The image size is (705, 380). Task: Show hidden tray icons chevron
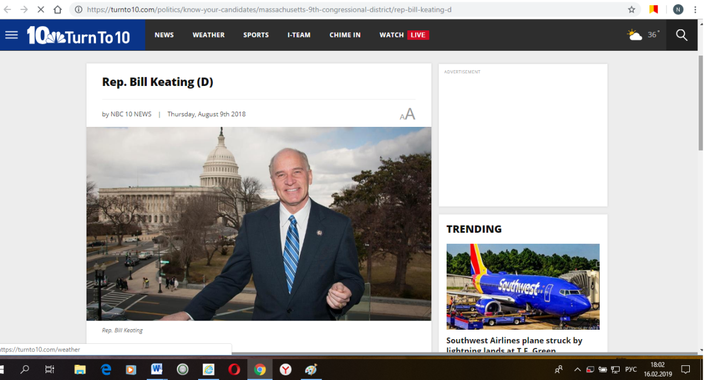(577, 369)
